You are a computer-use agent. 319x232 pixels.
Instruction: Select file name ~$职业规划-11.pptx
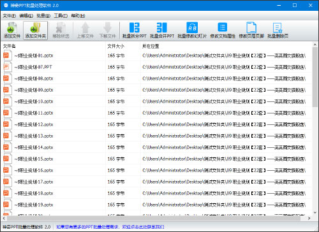tap(34, 113)
